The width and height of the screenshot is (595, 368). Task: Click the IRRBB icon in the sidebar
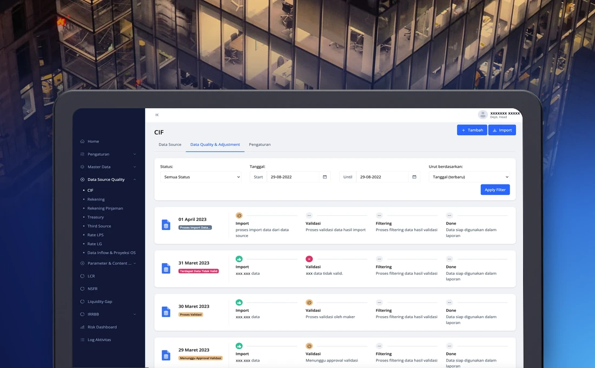click(82, 314)
